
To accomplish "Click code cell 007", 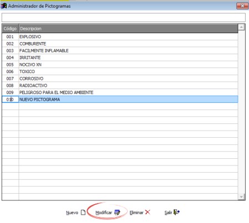I will 10,79.
